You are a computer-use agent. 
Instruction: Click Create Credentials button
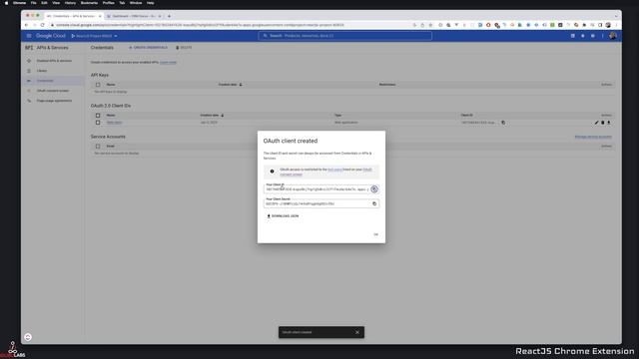[148, 48]
